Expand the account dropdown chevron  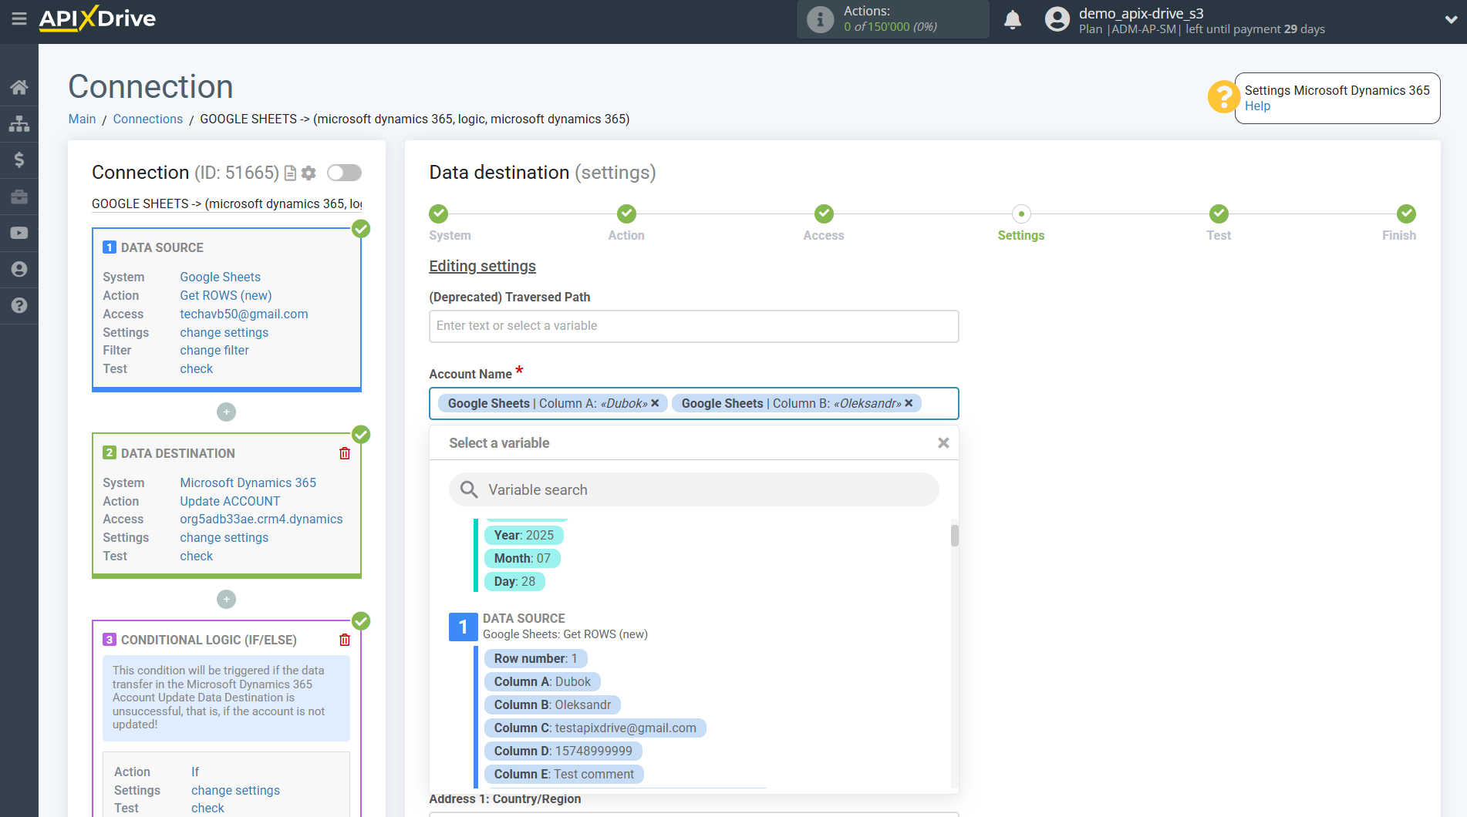point(1451,20)
